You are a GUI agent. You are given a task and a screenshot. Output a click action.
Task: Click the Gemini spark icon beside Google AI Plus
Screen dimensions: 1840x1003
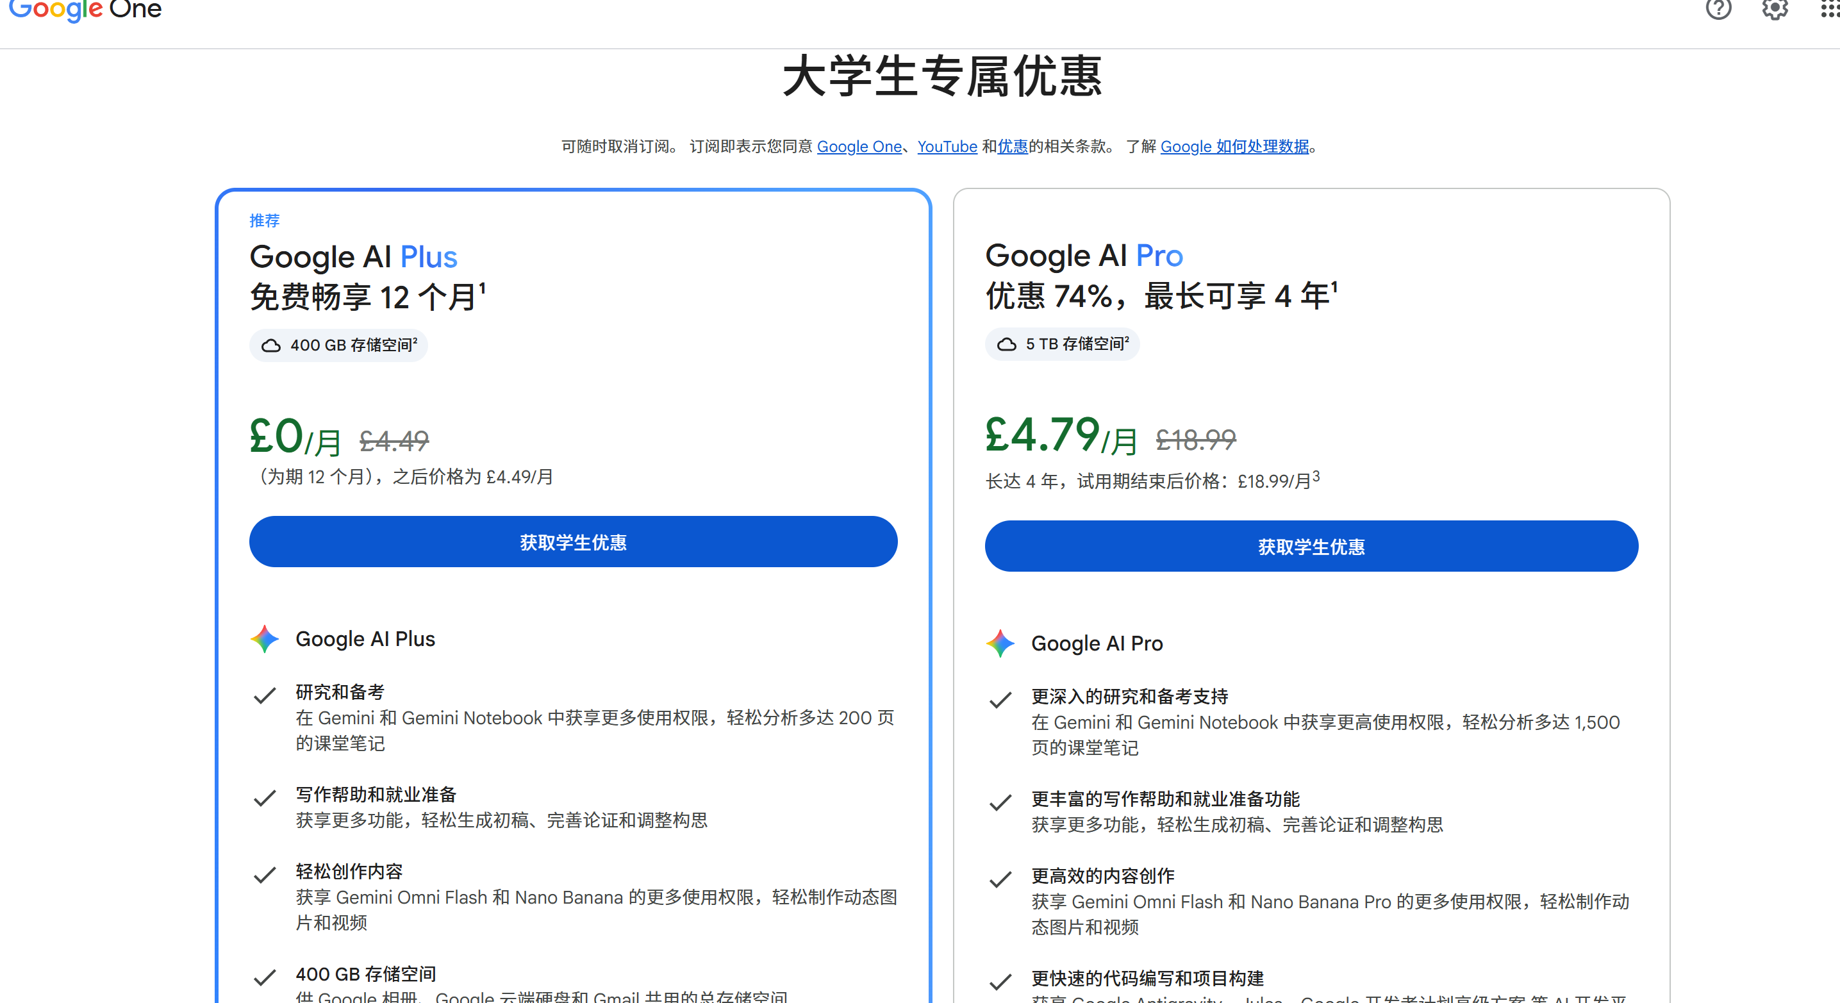point(265,639)
